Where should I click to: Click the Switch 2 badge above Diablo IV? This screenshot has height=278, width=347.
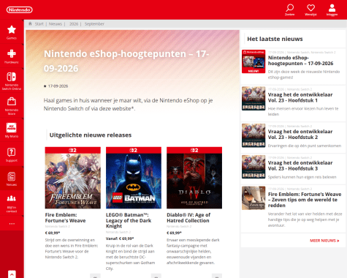click(x=194, y=150)
